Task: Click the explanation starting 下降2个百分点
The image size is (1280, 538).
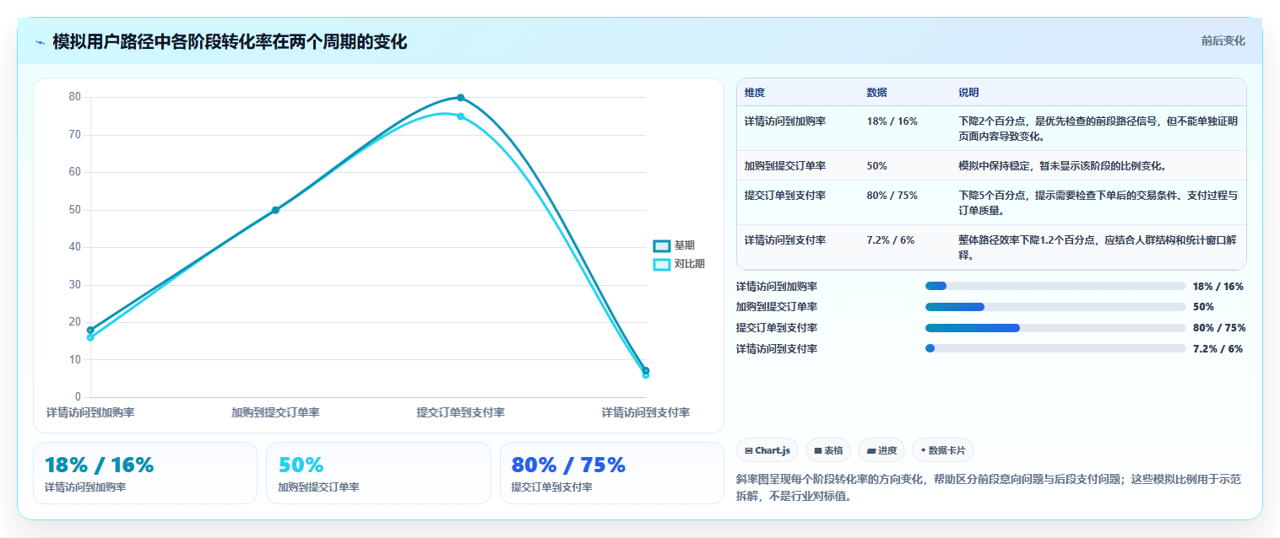Action: click(x=1098, y=129)
